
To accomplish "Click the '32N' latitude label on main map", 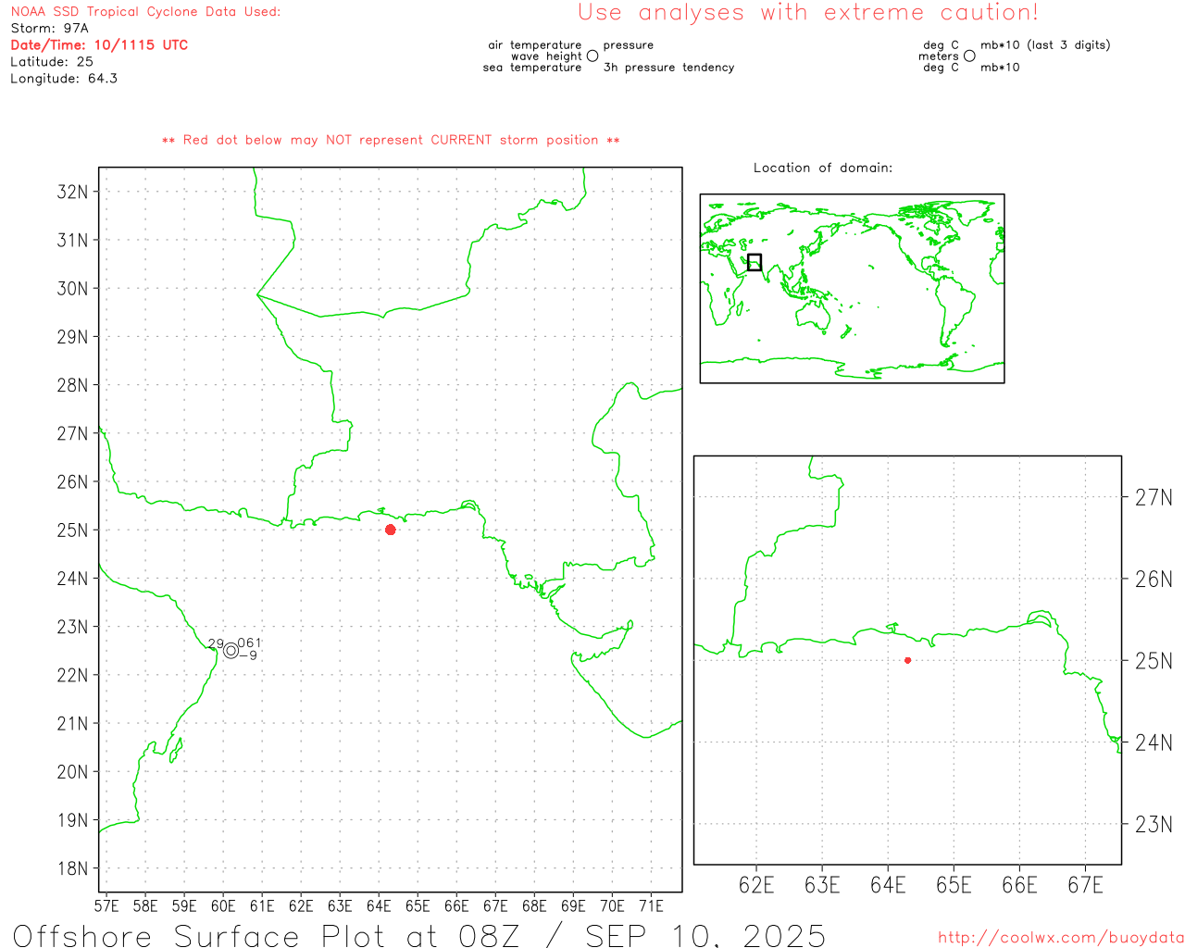I will coord(72,192).
